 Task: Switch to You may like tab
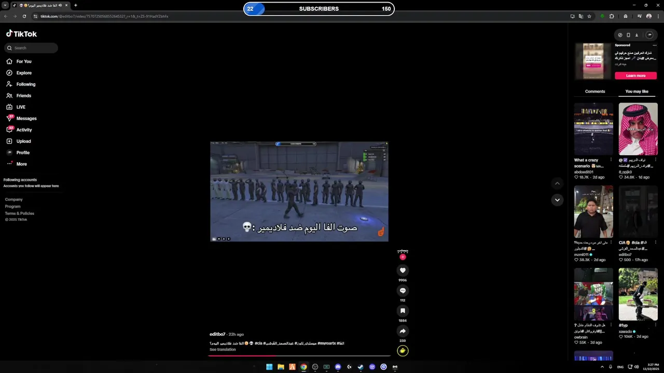(637, 91)
